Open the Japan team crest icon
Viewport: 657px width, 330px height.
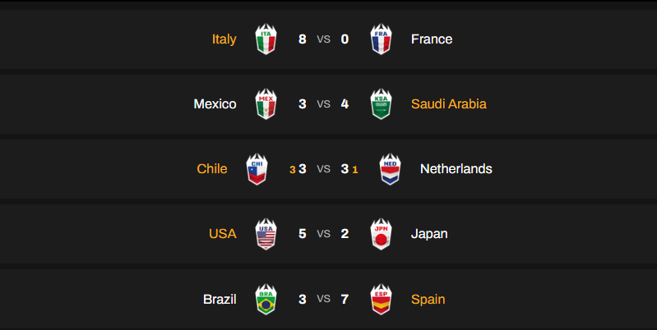click(381, 234)
